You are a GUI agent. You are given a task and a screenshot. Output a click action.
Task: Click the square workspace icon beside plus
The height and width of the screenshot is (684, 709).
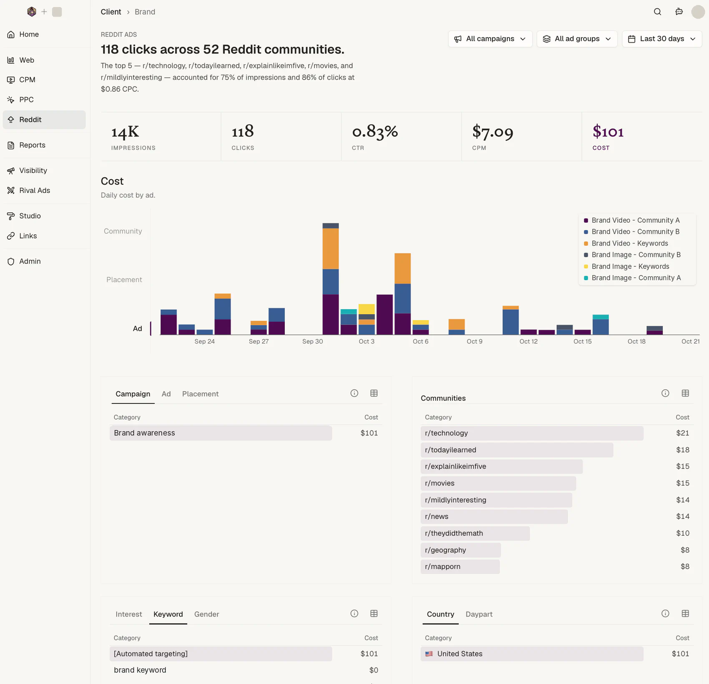57,12
